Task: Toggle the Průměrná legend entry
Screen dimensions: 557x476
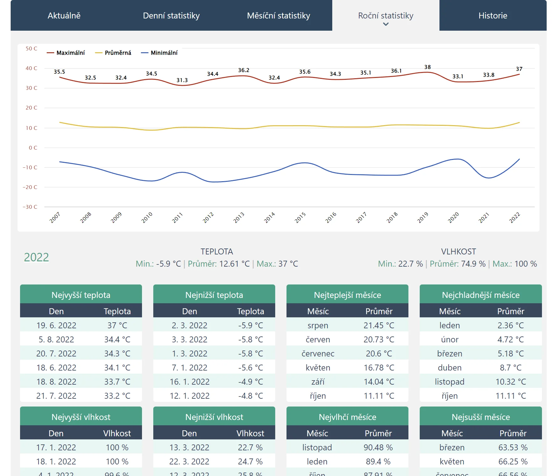Action: click(113, 53)
